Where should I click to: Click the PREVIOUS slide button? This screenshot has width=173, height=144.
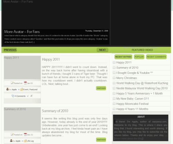pos(10,50)
